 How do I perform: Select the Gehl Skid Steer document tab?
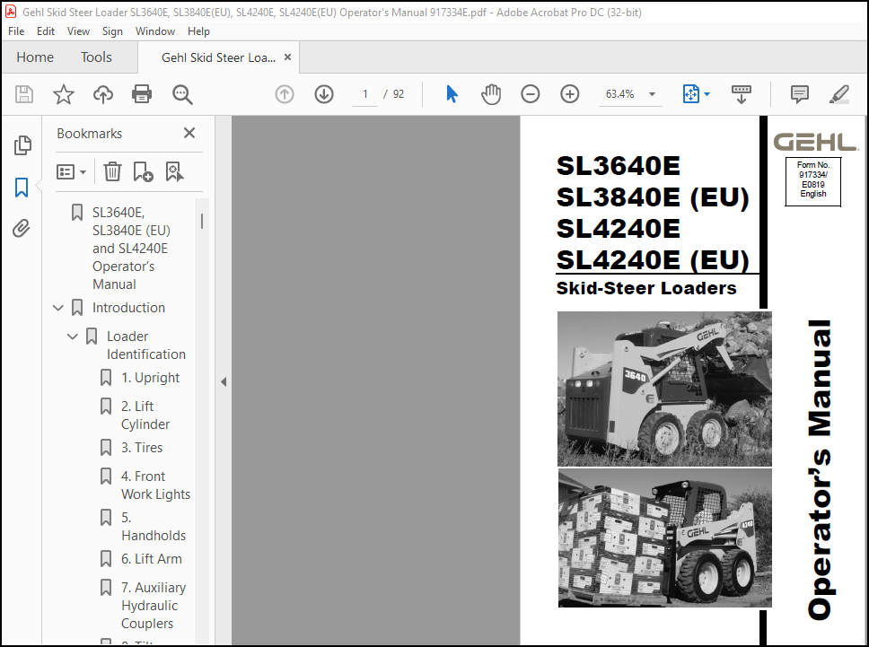(x=218, y=57)
